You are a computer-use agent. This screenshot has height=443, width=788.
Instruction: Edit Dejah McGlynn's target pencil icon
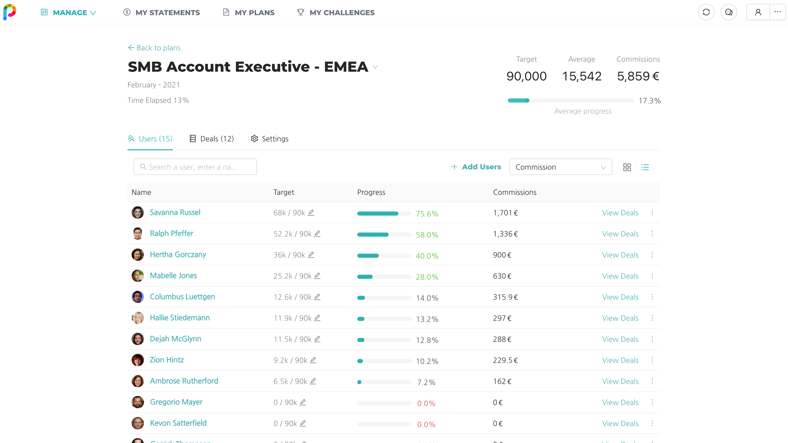coord(317,339)
